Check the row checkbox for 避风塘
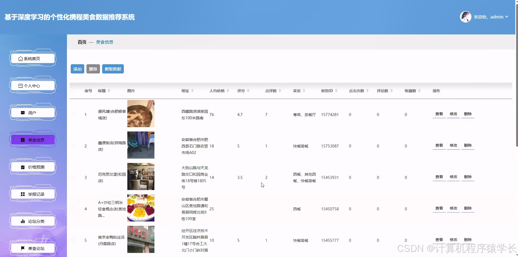 [x=73, y=114]
